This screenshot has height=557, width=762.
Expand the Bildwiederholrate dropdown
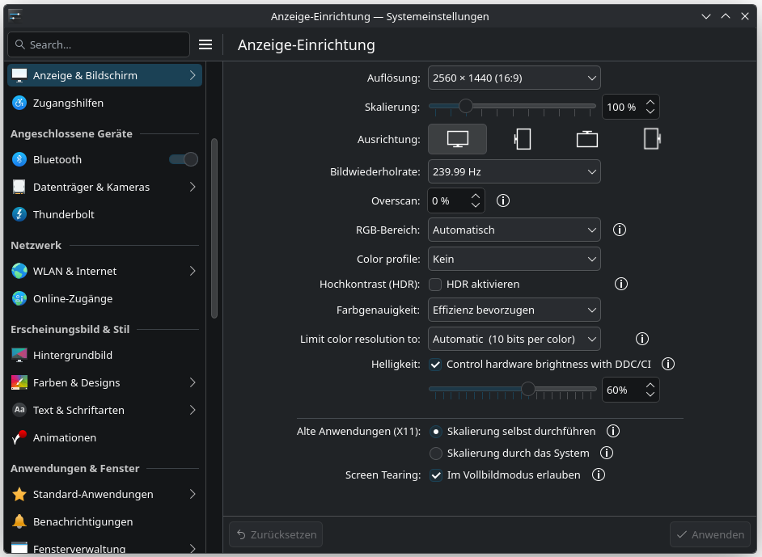(x=514, y=171)
